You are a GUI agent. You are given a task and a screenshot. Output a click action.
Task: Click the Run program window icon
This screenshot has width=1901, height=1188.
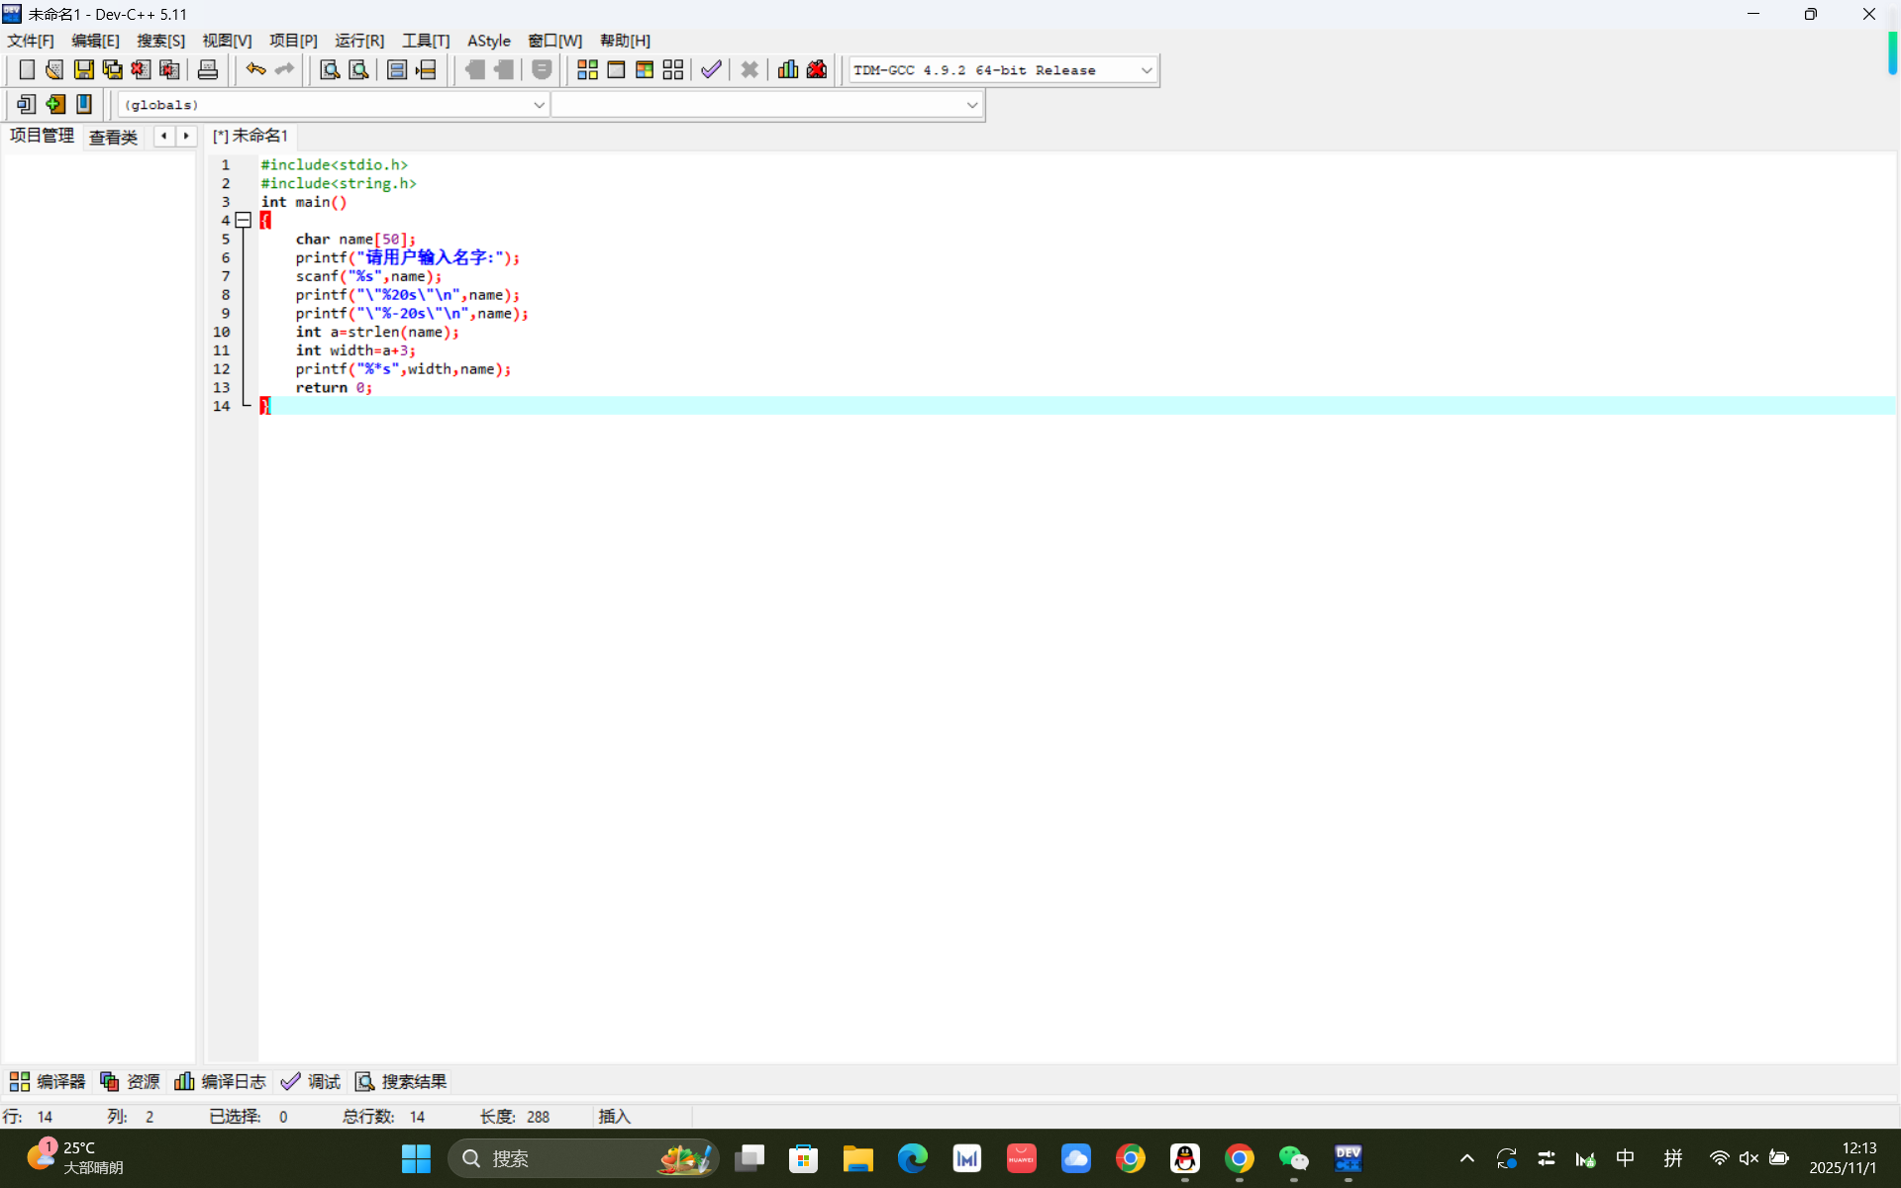[x=616, y=69]
